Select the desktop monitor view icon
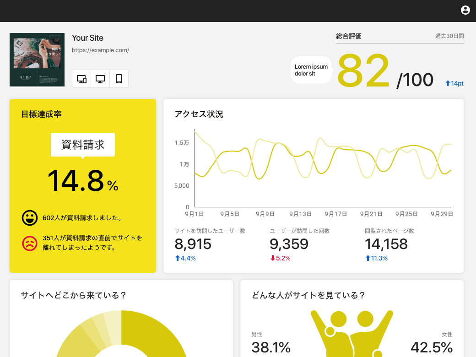 [x=100, y=79]
